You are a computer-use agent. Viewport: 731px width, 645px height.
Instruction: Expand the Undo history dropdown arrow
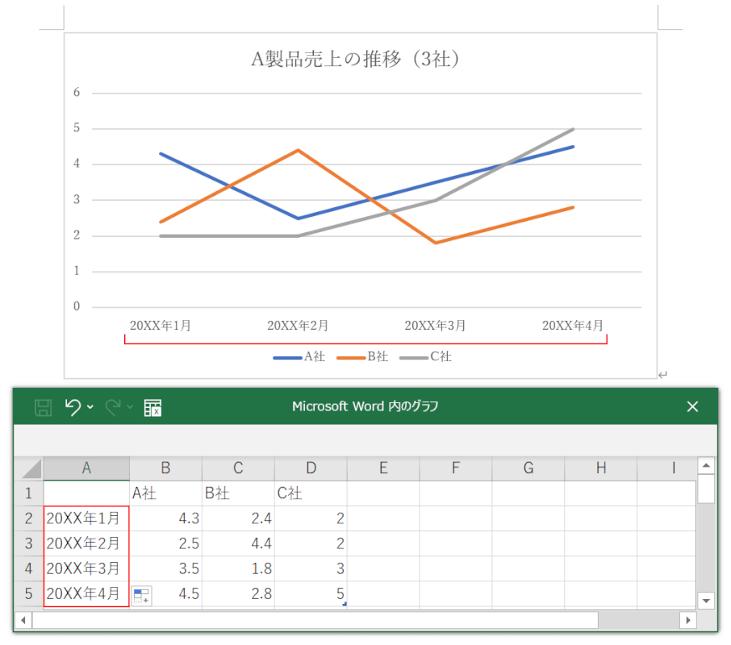[90, 407]
